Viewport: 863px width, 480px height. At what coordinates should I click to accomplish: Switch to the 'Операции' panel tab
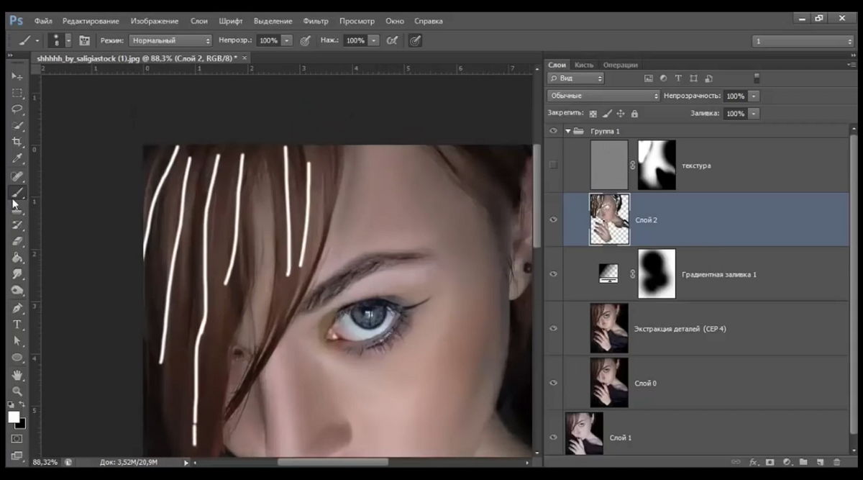pos(620,65)
